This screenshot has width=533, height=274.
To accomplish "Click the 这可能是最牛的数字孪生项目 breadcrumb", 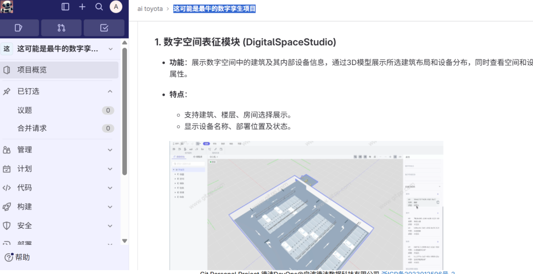I will pos(215,9).
